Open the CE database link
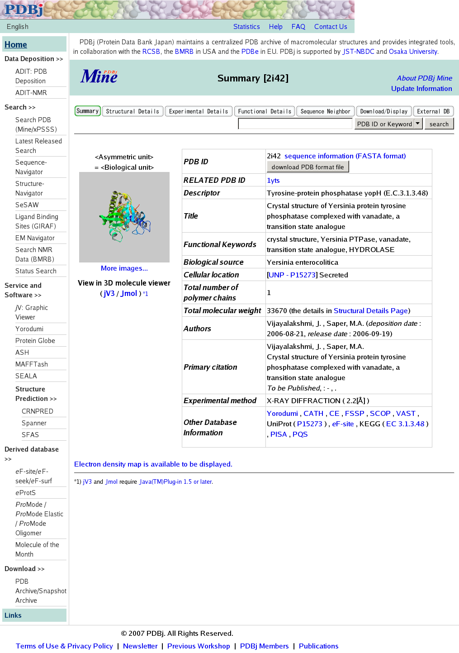This screenshot has height=653, width=459. click(334, 413)
